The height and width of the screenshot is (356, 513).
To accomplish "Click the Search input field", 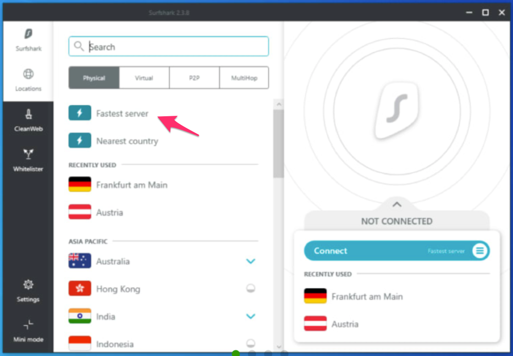I will click(x=175, y=47).
